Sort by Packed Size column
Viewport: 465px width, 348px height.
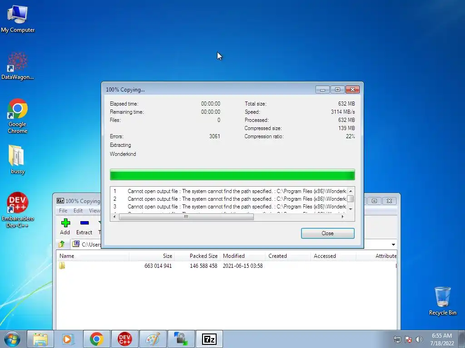click(x=198, y=256)
